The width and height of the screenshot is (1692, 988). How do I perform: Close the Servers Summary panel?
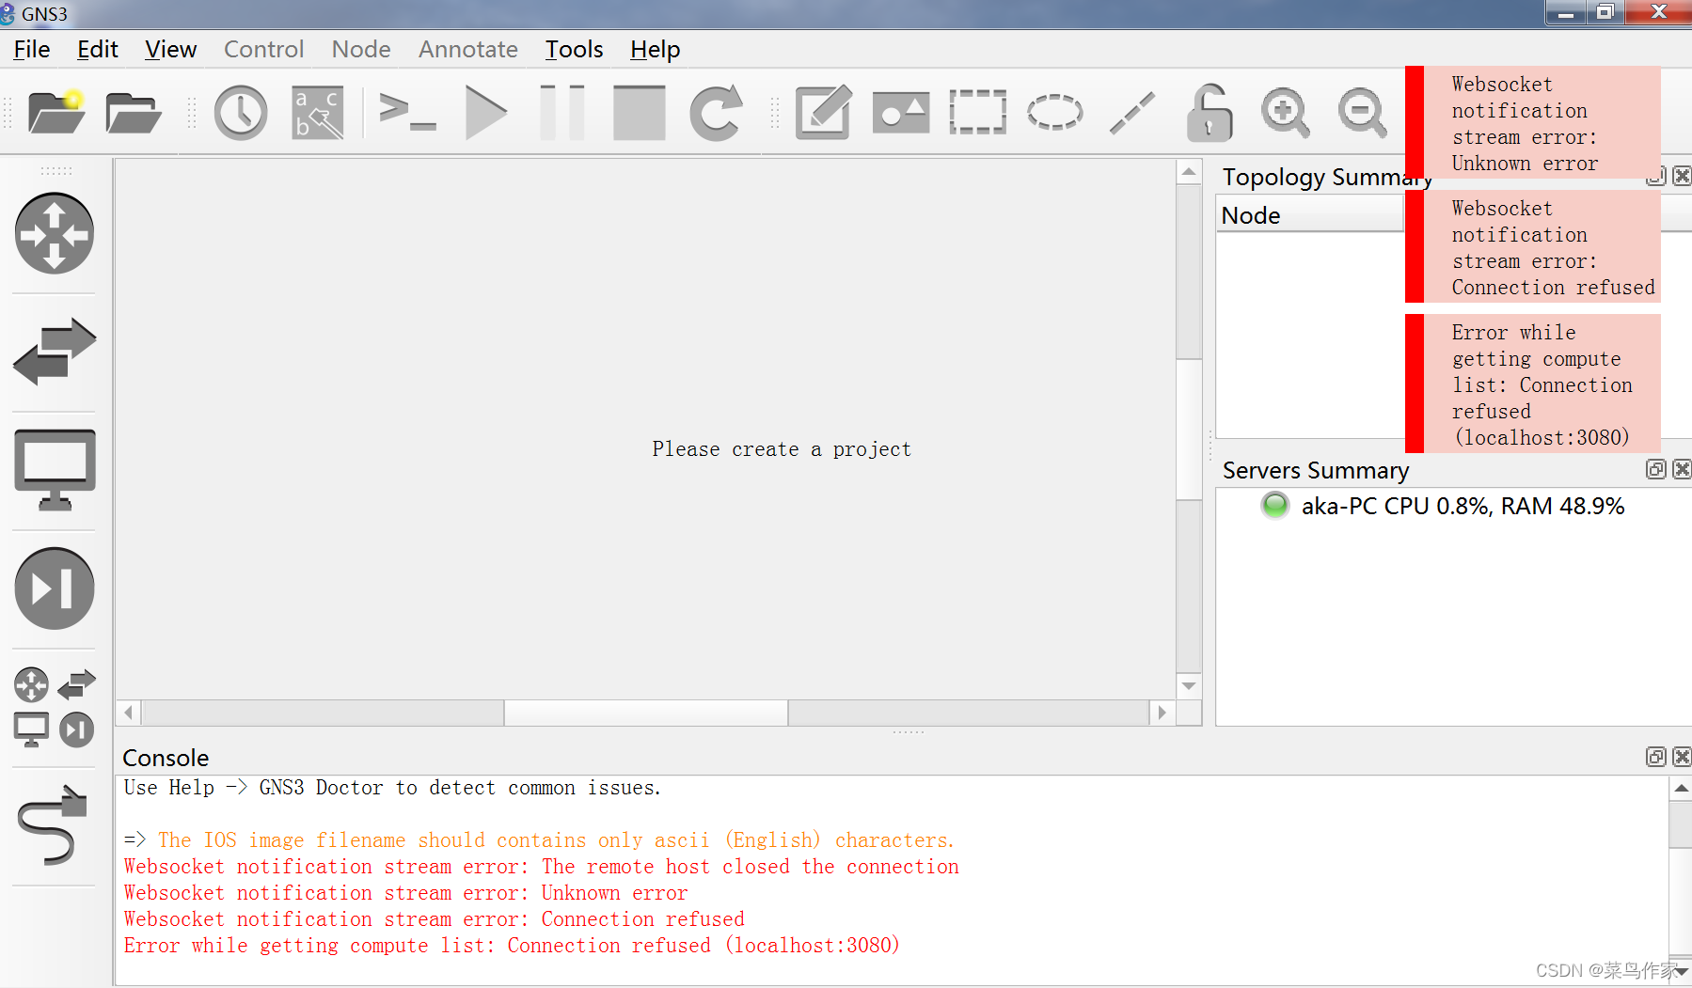(x=1682, y=469)
